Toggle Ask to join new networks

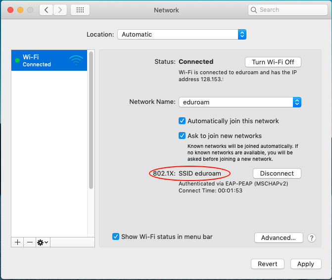tap(182, 136)
